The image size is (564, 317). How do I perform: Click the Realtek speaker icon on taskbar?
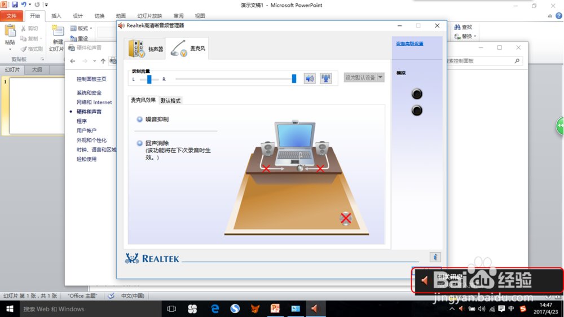316,309
